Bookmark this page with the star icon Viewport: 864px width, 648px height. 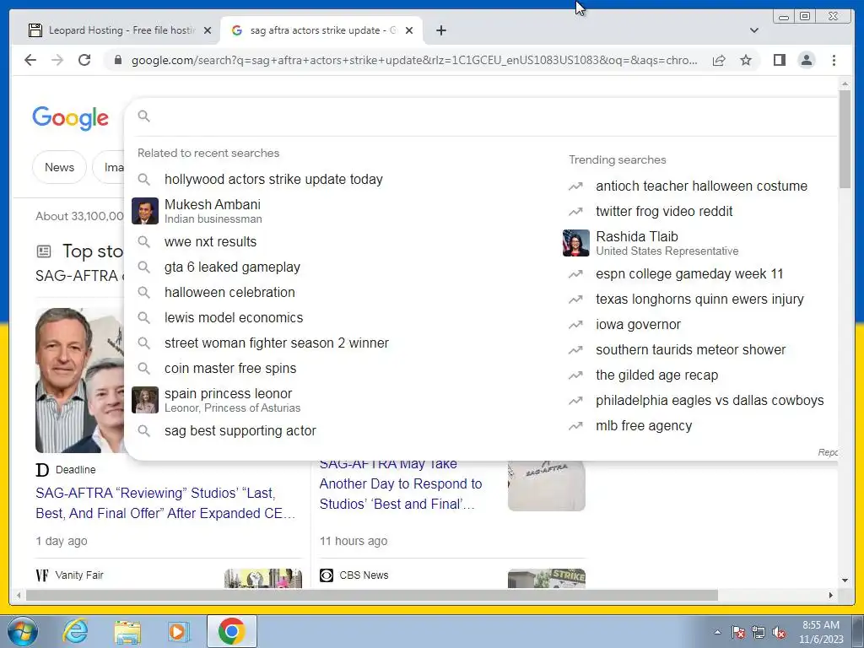pos(746,60)
